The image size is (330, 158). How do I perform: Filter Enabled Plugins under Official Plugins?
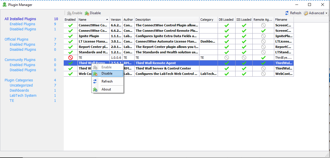pyautogui.click(x=22, y=45)
